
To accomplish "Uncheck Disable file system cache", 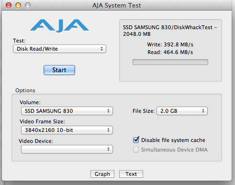I will 136,140.
